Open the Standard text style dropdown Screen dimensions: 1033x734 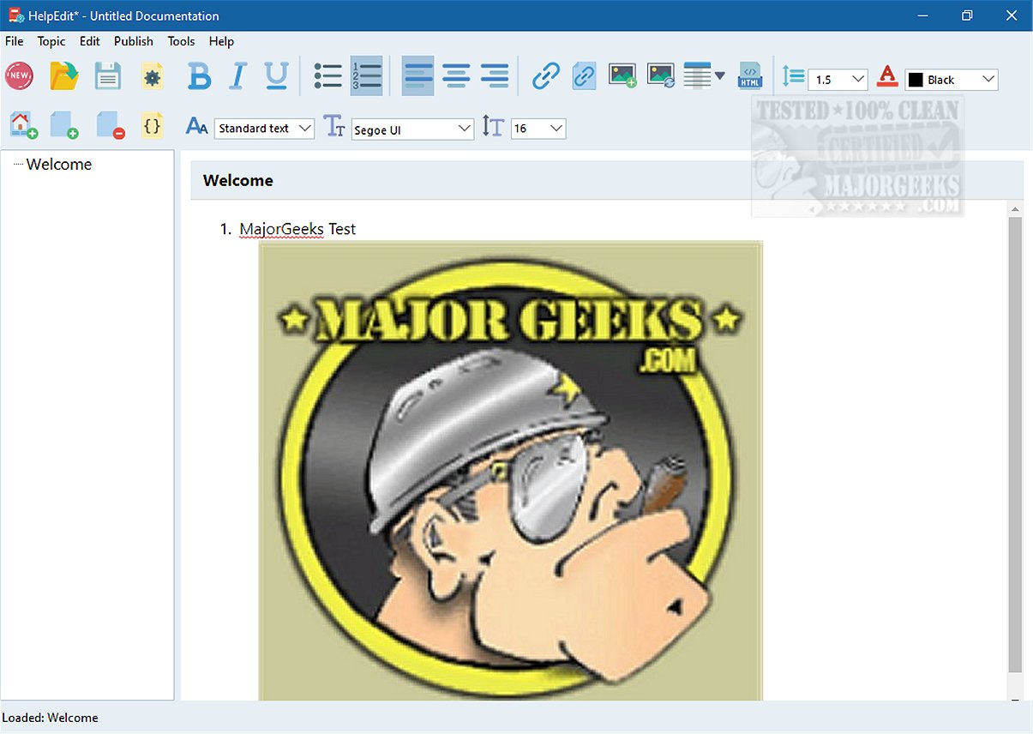[x=265, y=129]
